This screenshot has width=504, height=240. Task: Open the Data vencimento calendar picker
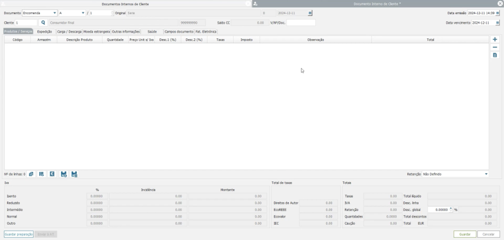pos(497,22)
